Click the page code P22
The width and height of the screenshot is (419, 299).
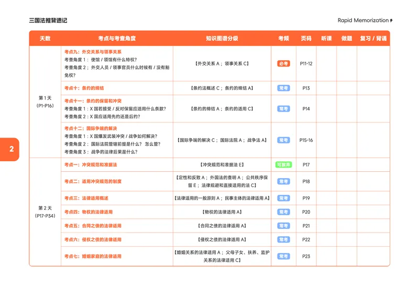[x=306, y=240]
